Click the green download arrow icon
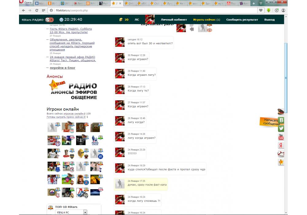This screenshot has height=215, width=307. coord(269,10)
